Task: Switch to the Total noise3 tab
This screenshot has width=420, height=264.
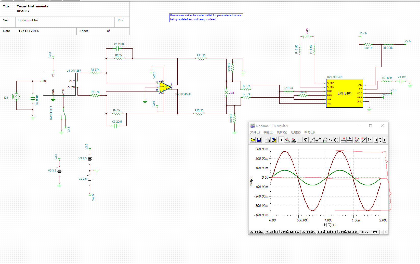Action: (x=327, y=232)
